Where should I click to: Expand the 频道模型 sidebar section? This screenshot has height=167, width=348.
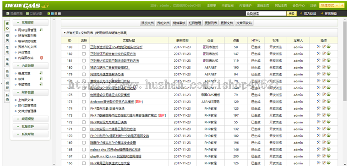(x=30, y=119)
